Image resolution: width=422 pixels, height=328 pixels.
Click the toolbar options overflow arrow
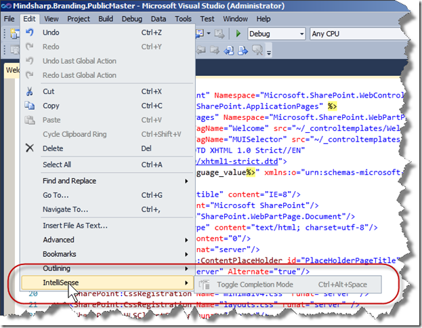[x=269, y=52]
